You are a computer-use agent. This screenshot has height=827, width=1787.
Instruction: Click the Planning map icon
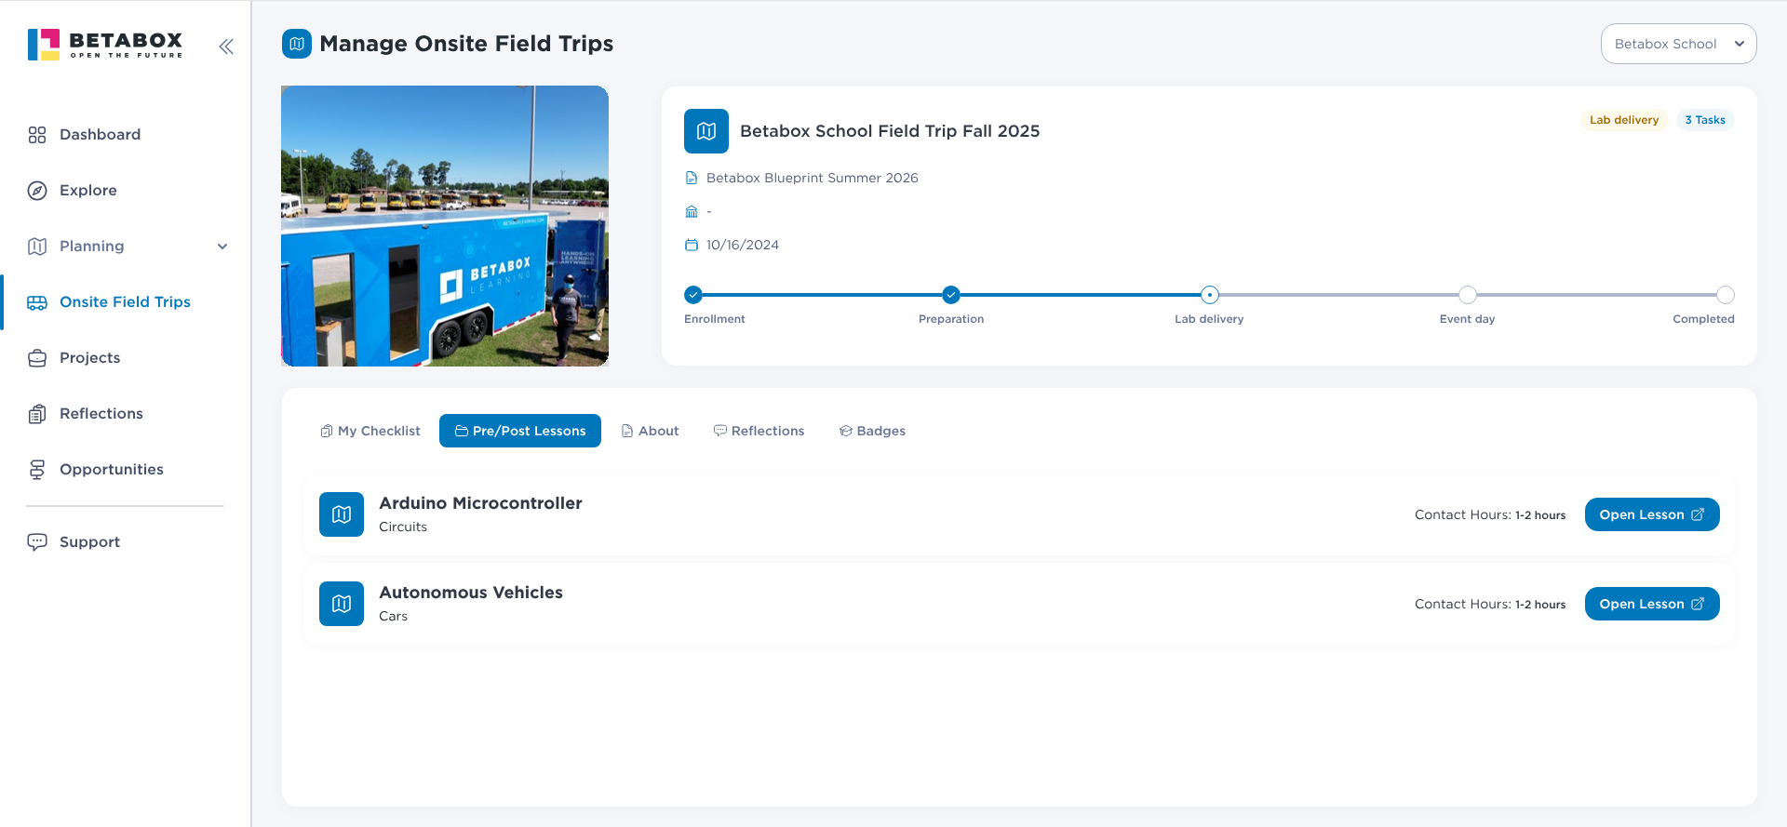[37, 247]
